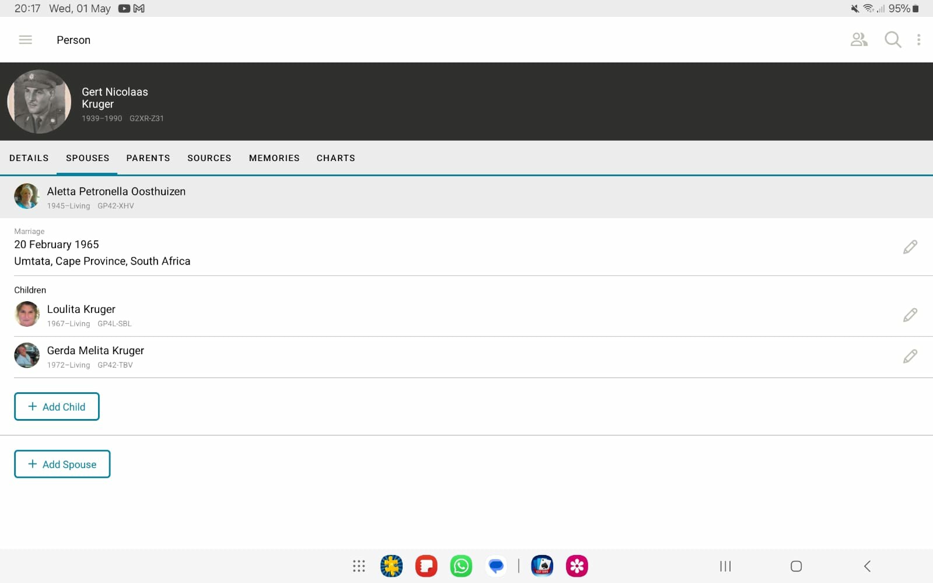Open the Sources tab
This screenshot has width=933, height=583.
(x=209, y=158)
